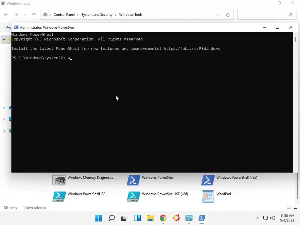
Task: Go forward in Windows Tools explorer
Action: (16, 15)
